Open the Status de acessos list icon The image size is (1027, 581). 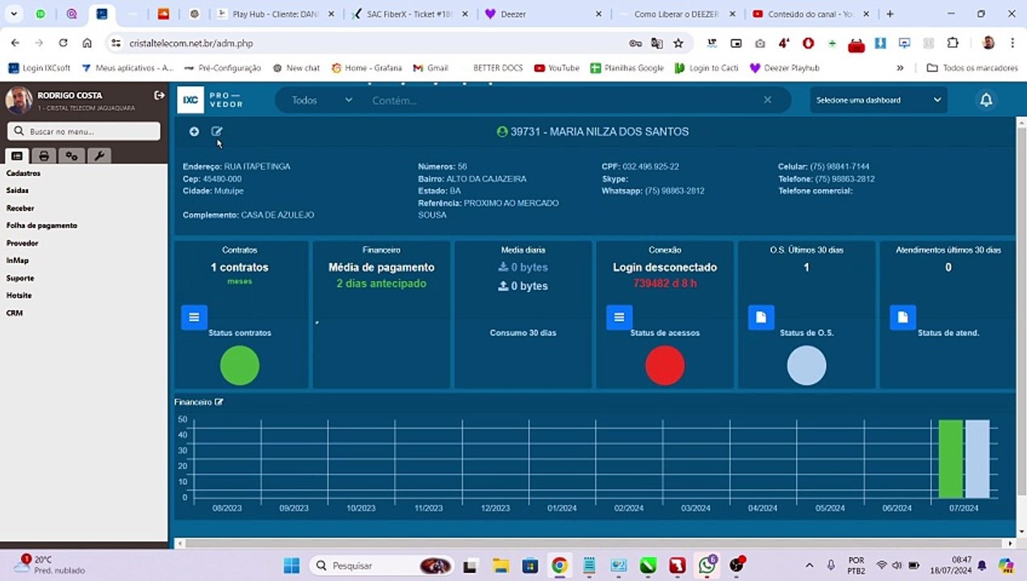click(x=619, y=317)
